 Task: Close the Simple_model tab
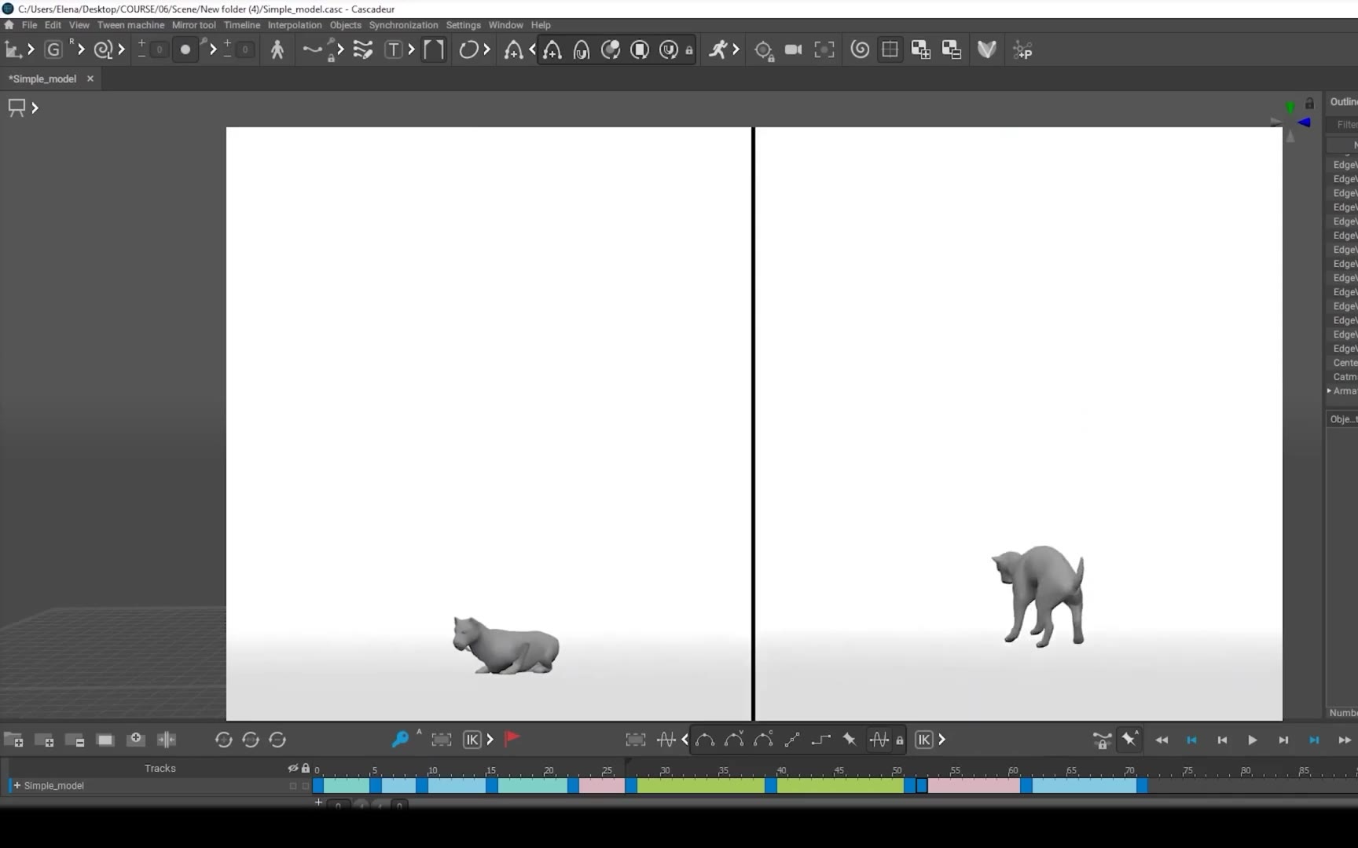(x=90, y=79)
